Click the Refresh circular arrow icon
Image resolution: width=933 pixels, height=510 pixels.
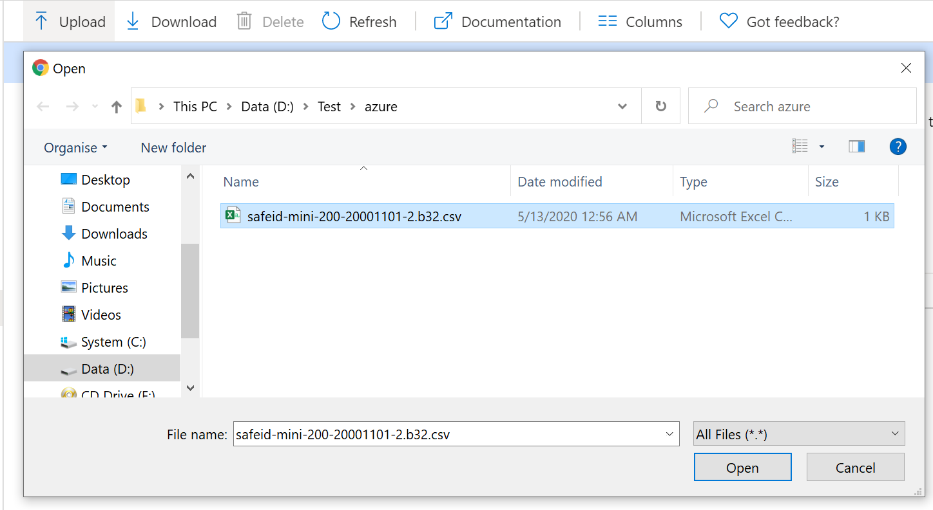click(x=331, y=21)
